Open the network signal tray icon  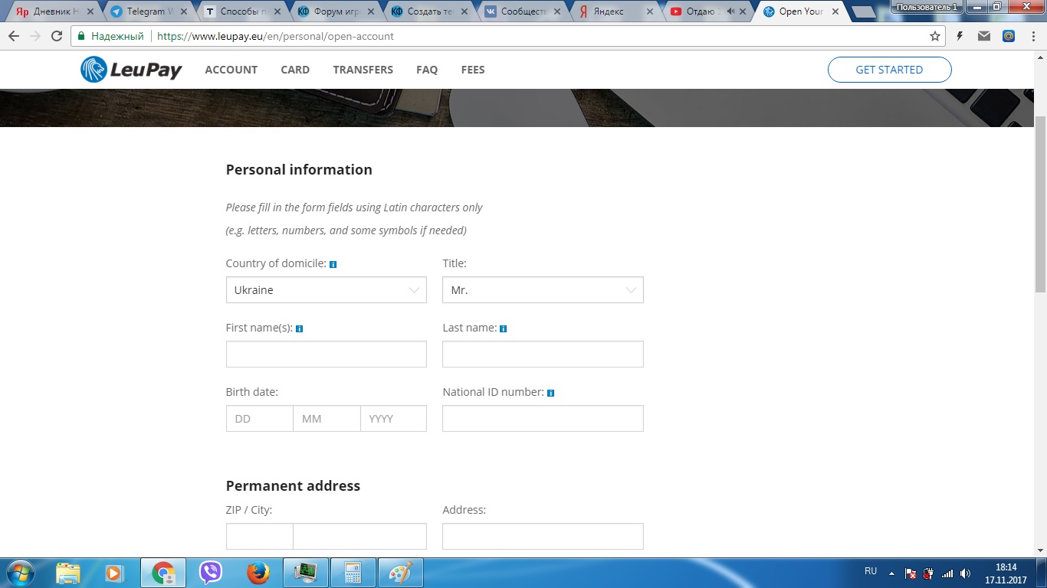coord(947,573)
